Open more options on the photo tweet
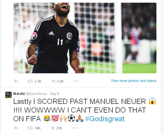The height and width of the screenshot is (134, 164). 76,81
